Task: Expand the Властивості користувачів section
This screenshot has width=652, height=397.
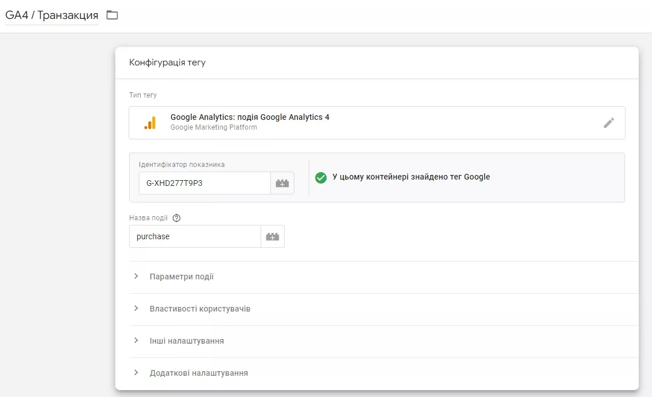Action: (383, 309)
